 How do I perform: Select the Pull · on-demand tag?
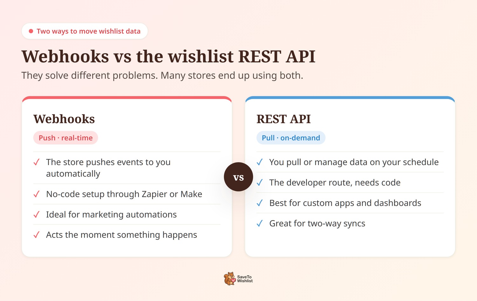point(291,138)
